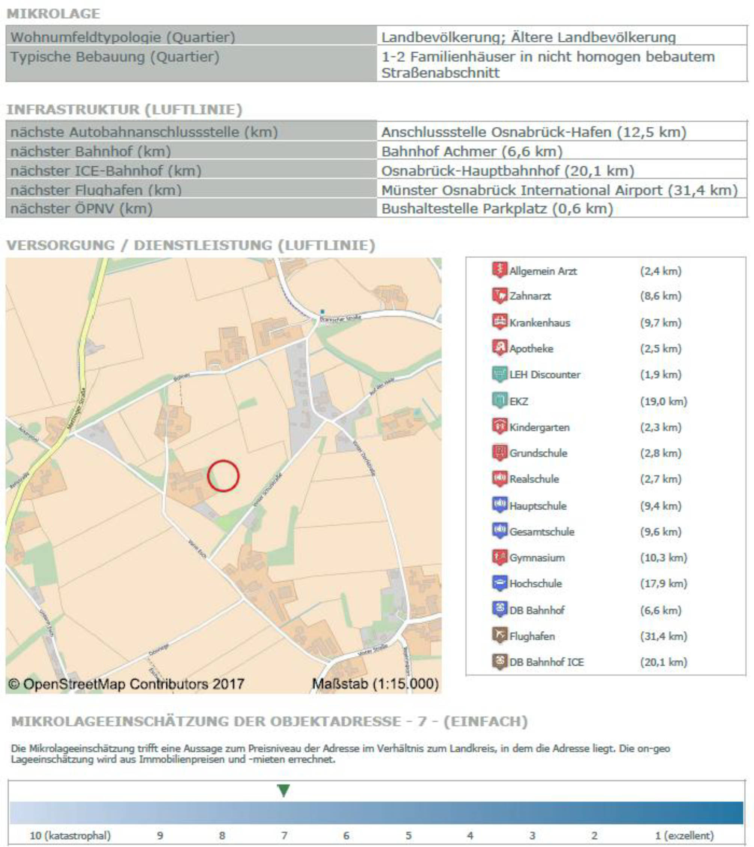Image resolution: width=754 pixels, height=847 pixels.
Task: Click the scale label 1 (exzellent)
Action: coord(684,835)
